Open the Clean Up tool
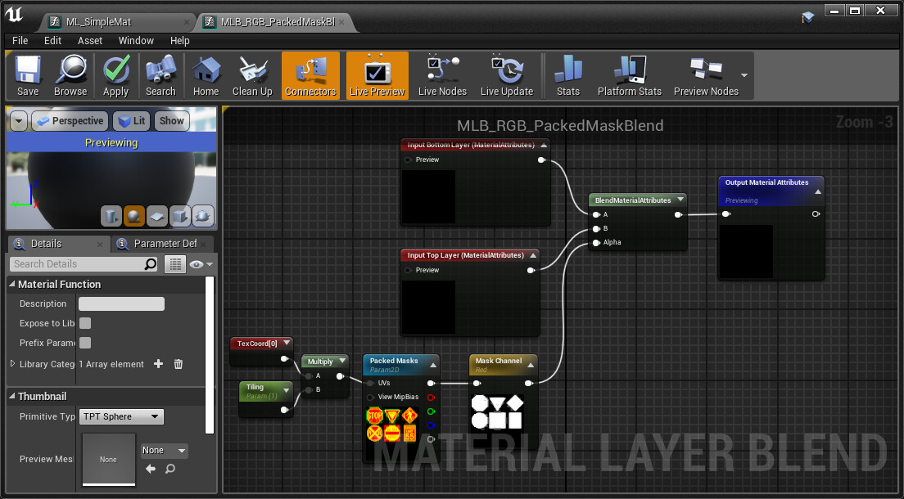Image resolution: width=904 pixels, height=499 pixels. pos(251,75)
